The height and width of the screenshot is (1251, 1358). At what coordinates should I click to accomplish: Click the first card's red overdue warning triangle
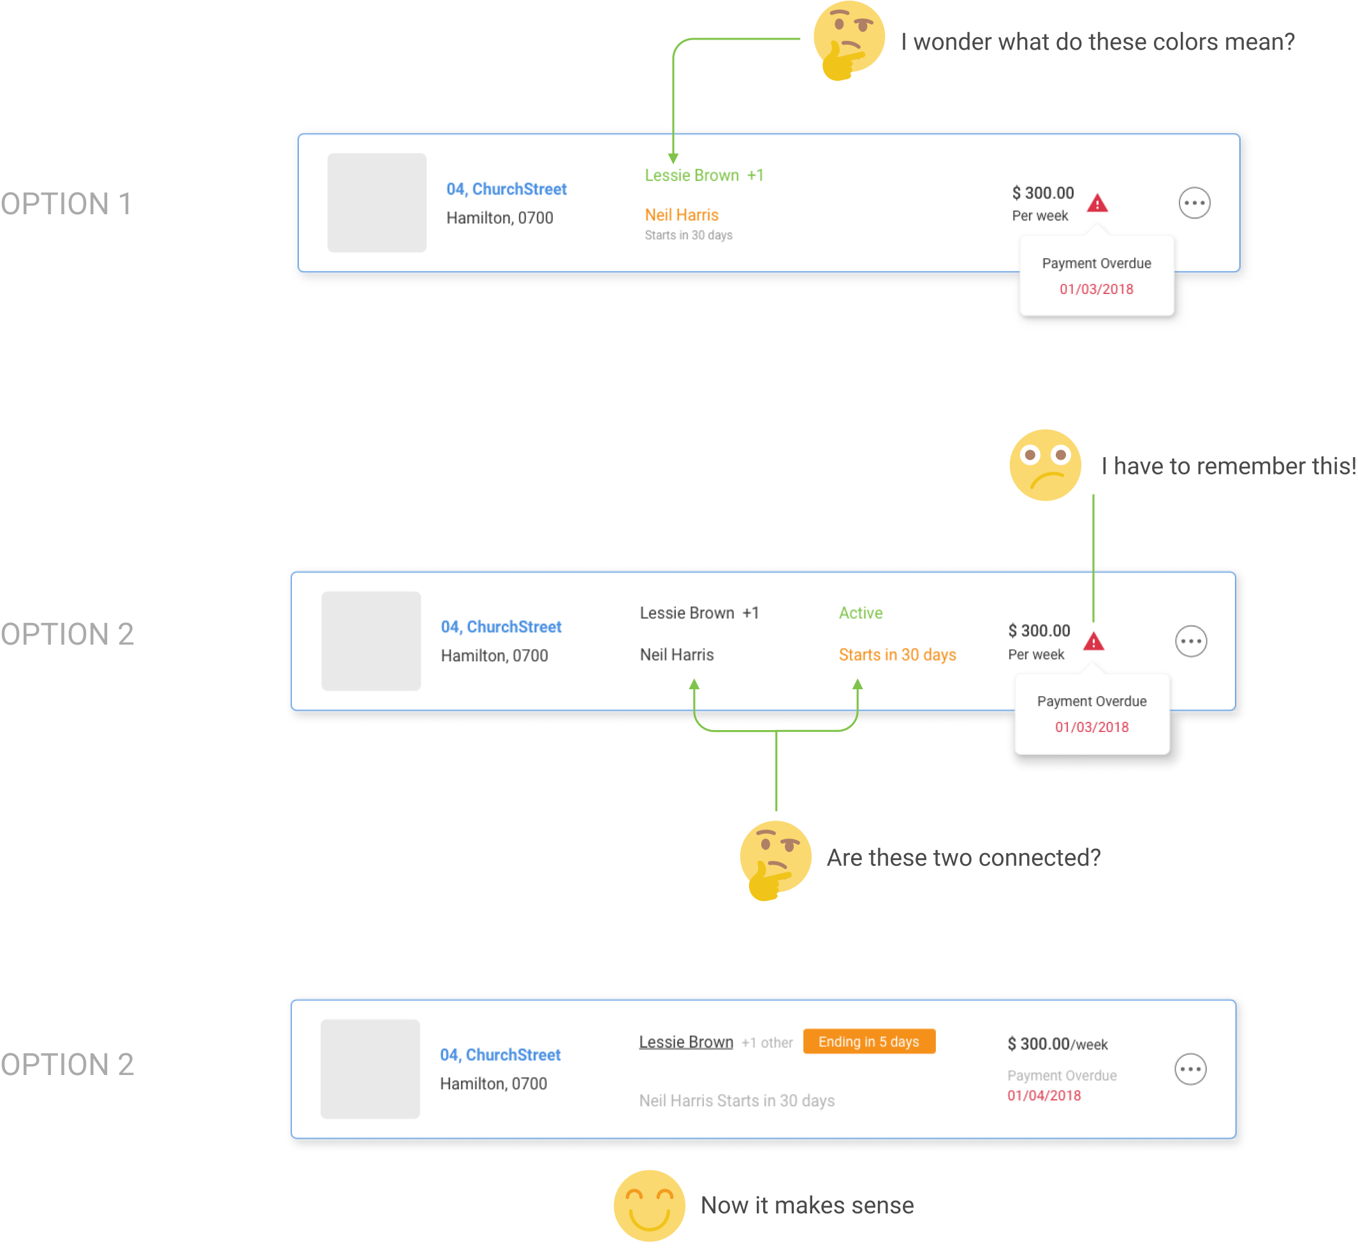pos(1097,203)
